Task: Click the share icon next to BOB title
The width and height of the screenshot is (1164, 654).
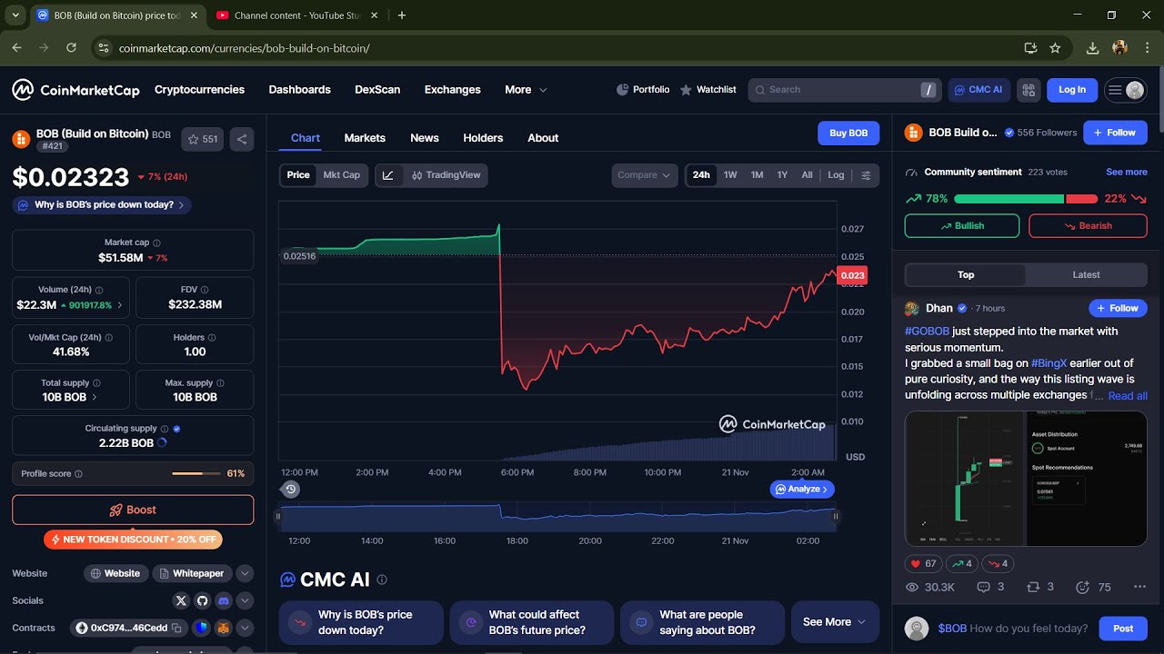Action: (241, 139)
